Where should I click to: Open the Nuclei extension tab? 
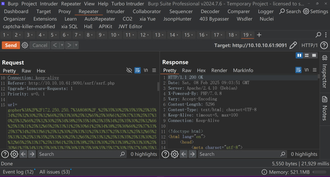coord(267,19)
